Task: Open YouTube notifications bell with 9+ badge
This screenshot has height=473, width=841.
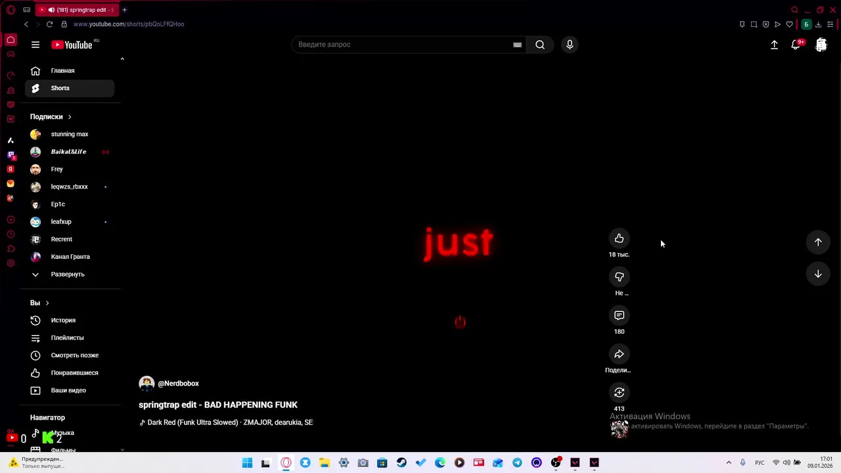Action: click(796, 45)
